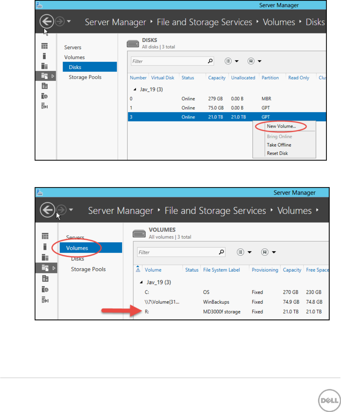This screenshot has width=341, height=412.
Task: Sort disks by the Unallocated column
Action: (243, 78)
